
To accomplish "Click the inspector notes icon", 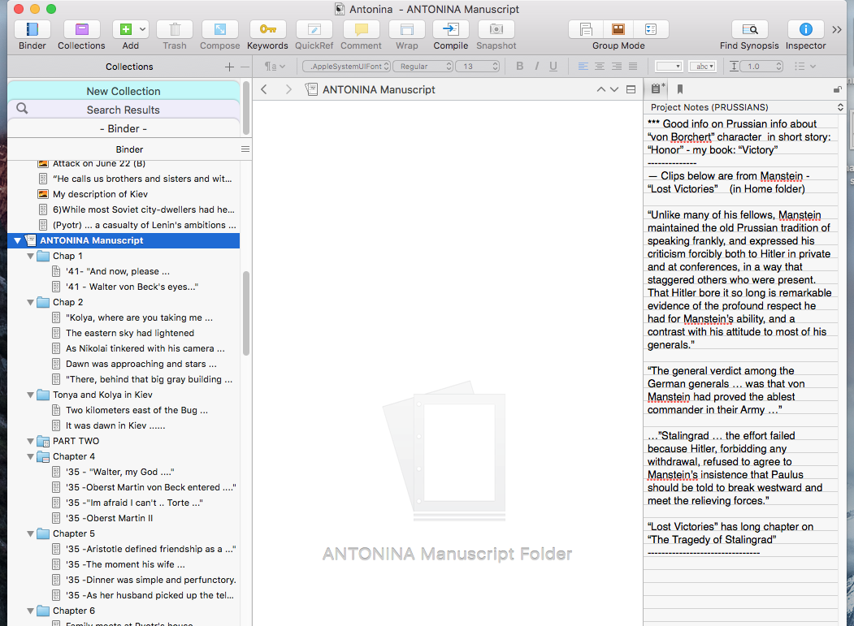I will point(657,89).
